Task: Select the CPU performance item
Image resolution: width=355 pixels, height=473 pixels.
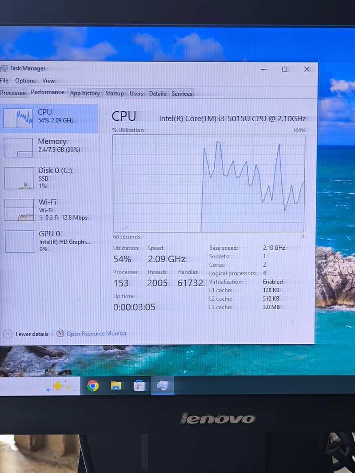Action: [49, 118]
